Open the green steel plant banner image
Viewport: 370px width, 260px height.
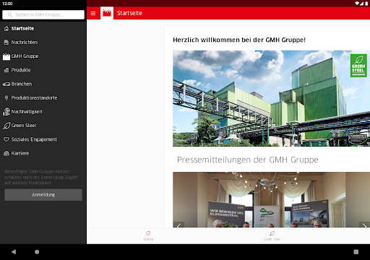point(271,98)
